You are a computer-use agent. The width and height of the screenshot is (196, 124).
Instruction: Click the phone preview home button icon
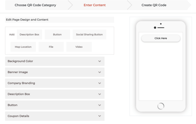tap(161, 106)
